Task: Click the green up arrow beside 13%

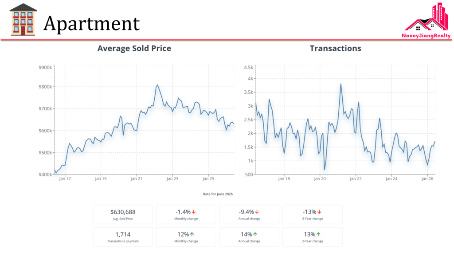Action: [x=318, y=235]
